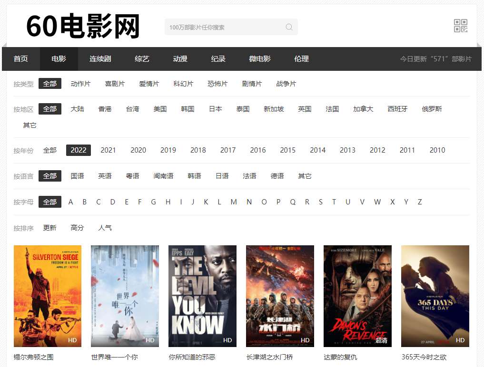Image resolution: width=484 pixels, height=367 pixels.
Task: Select the 新加坡 region filter
Action: 274,109
